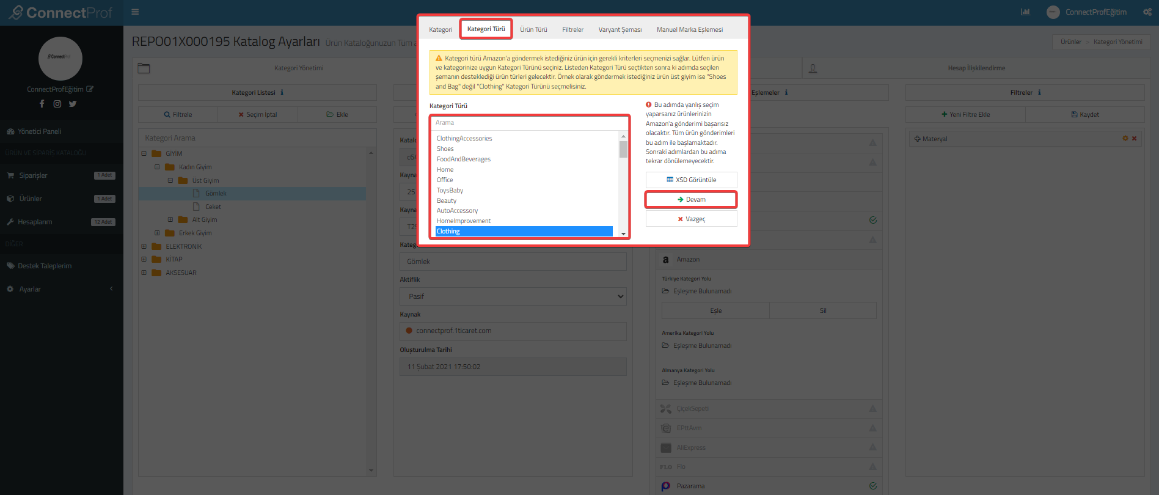Open the Pazarama marketplace row

[x=769, y=486]
